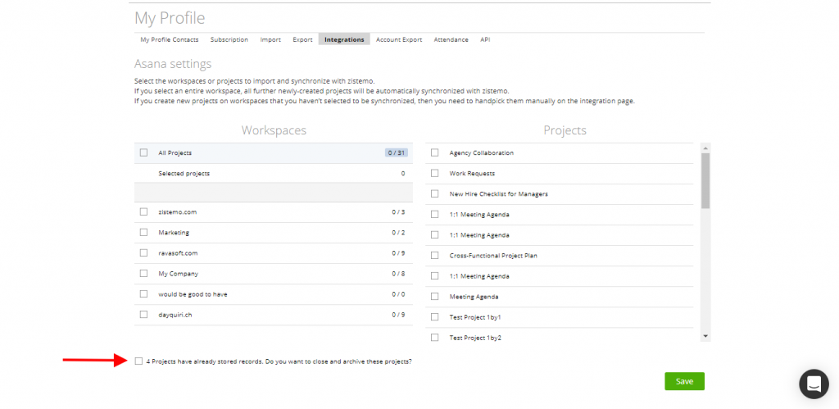The height and width of the screenshot is (409, 839).
Task: Check the zistemo.com workspace checkbox
Action: 143,211
